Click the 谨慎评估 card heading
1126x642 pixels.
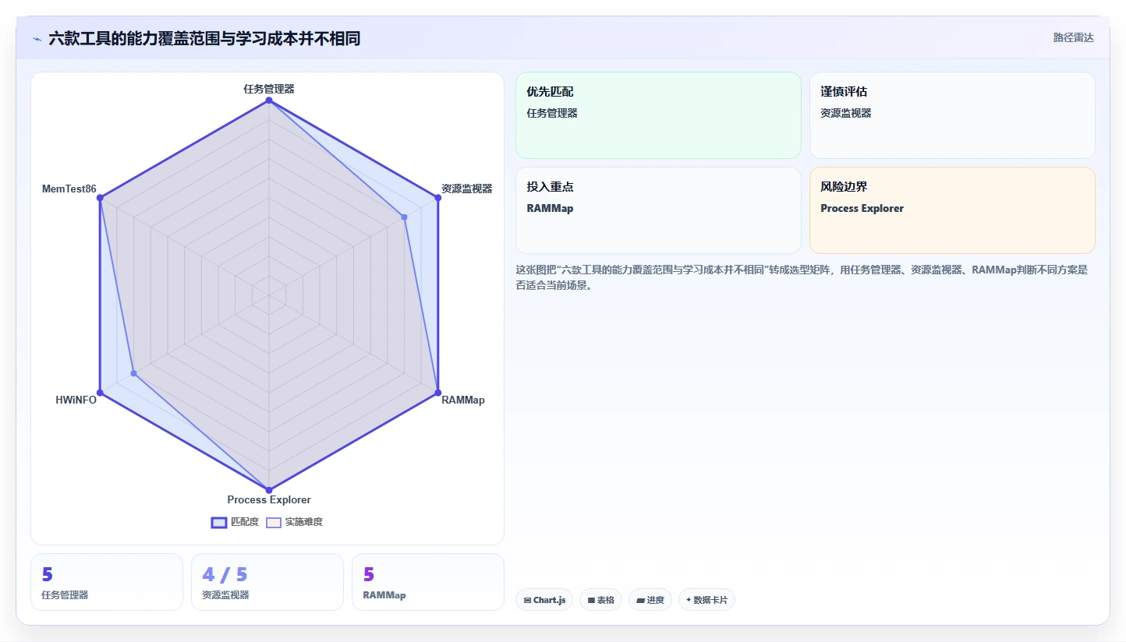(844, 92)
